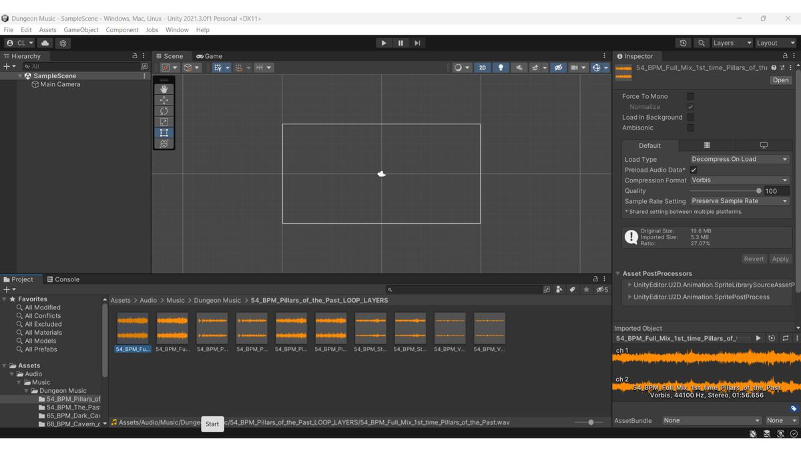Play the audio clip preview
The width and height of the screenshot is (801, 451).
(x=758, y=338)
